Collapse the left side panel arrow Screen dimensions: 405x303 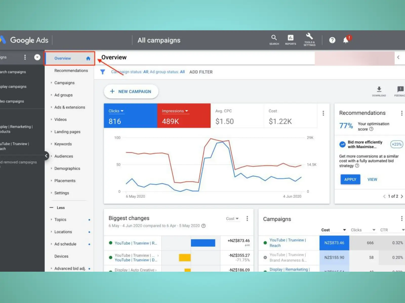[x=46, y=156]
